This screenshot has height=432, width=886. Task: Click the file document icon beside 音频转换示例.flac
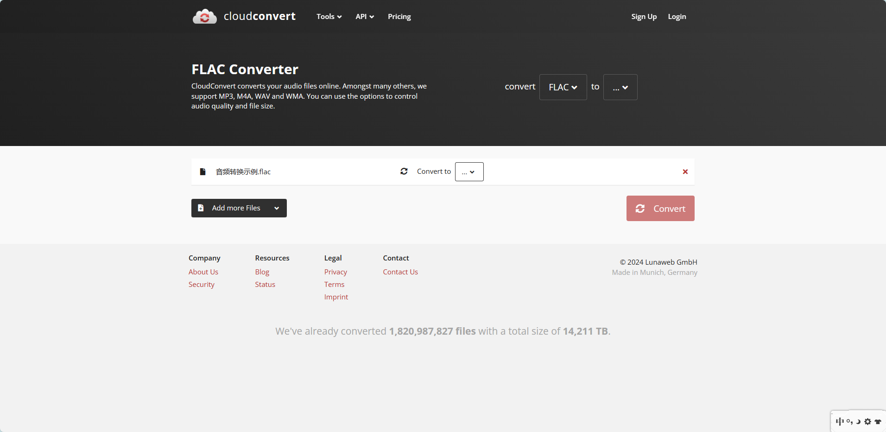point(203,172)
